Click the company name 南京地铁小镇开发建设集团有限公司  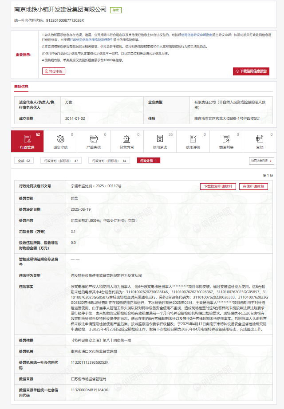[x=60, y=9]
